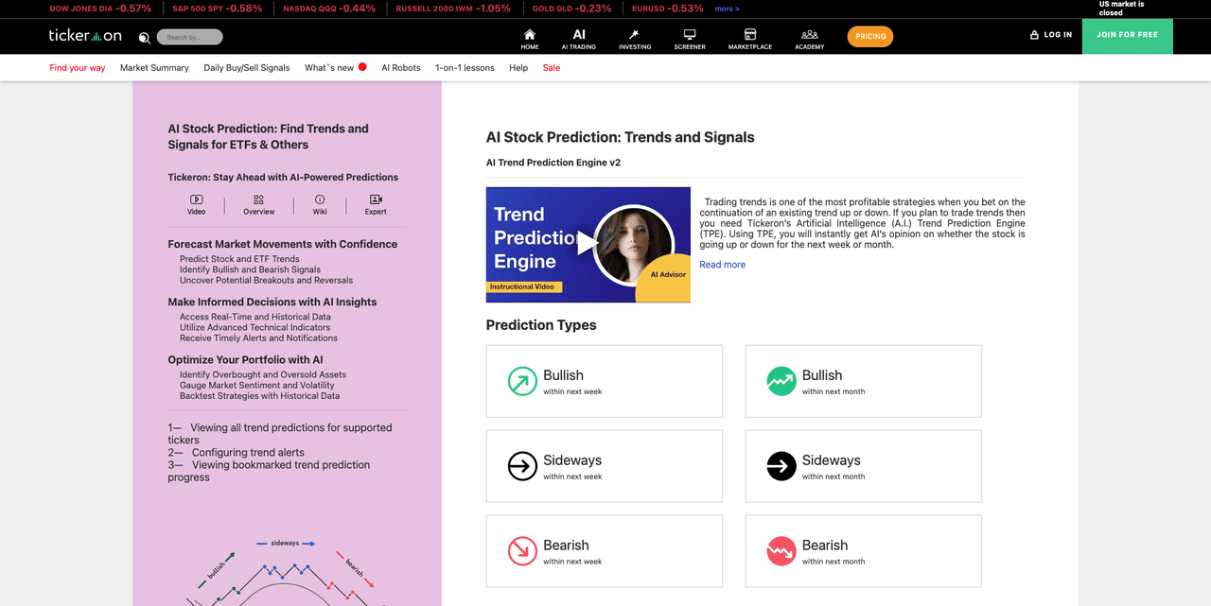Click 'Receive Timely Alerts and Notifications' text
The height and width of the screenshot is (606, 1211).
[258, 338]
